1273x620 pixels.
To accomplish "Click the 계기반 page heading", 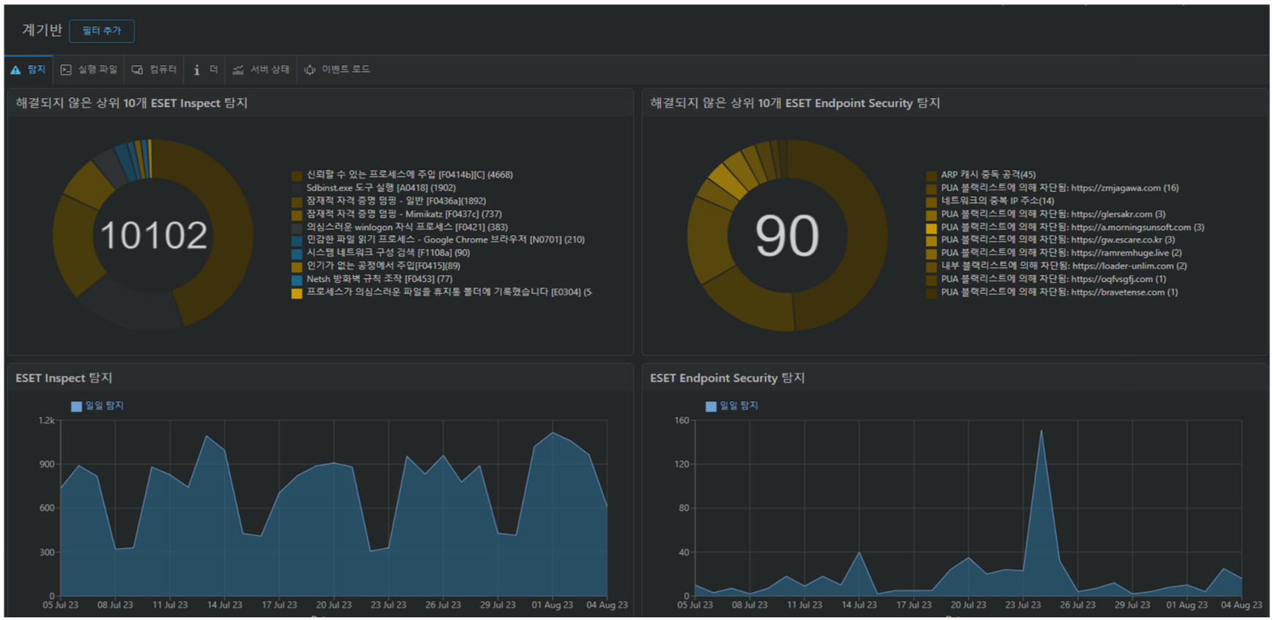I will [42, 30].
